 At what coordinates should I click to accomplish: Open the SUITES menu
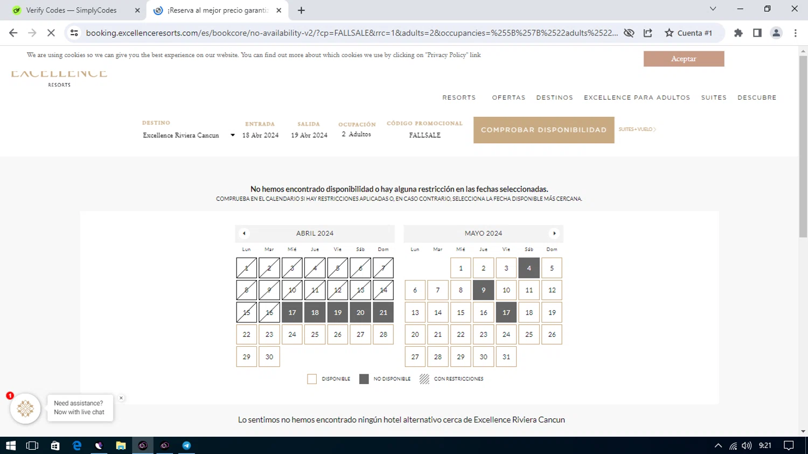(x=714, y=97)
